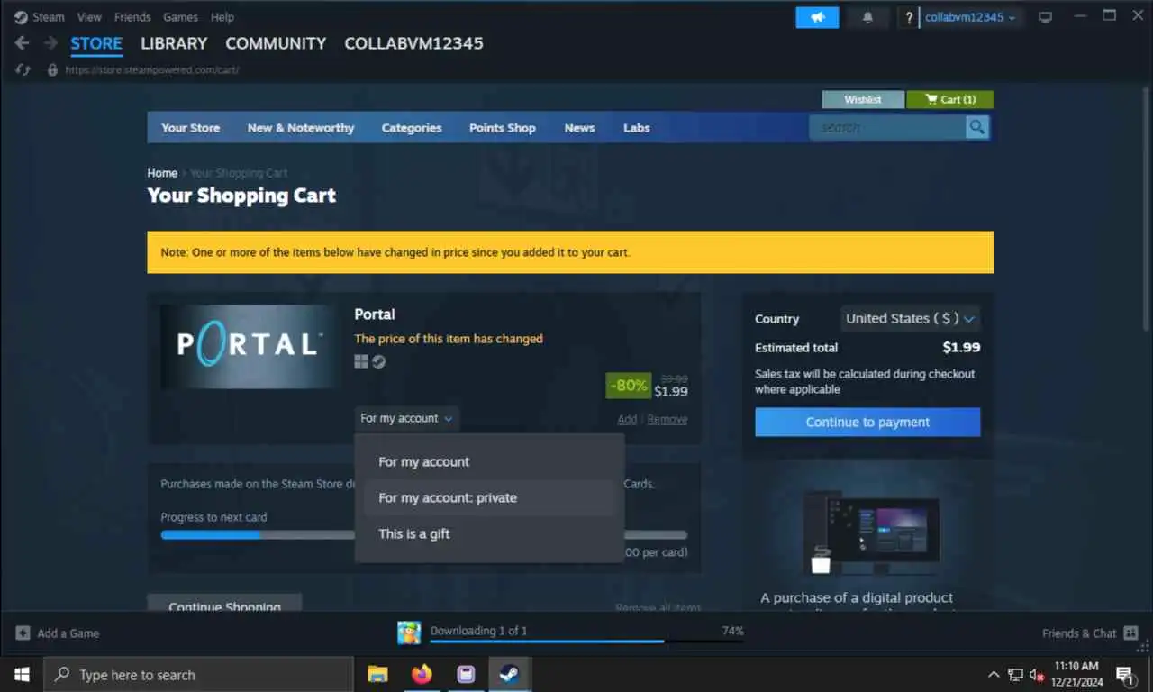This screenshot has width=1153, height=692.
Task: Open the notifications bell
Action: tap(868, 17)
